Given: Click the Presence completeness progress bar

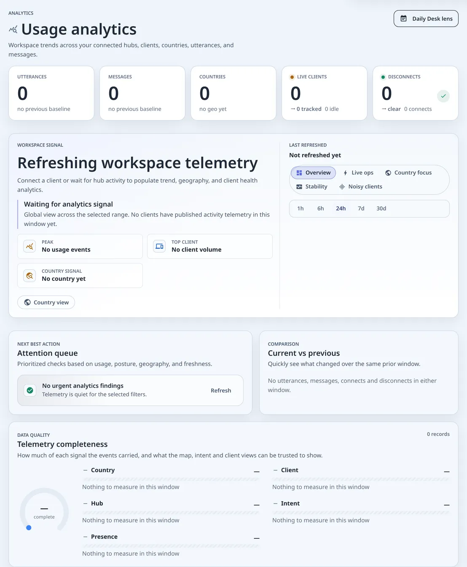Looking at the screenshot, I should pos(171,546).
